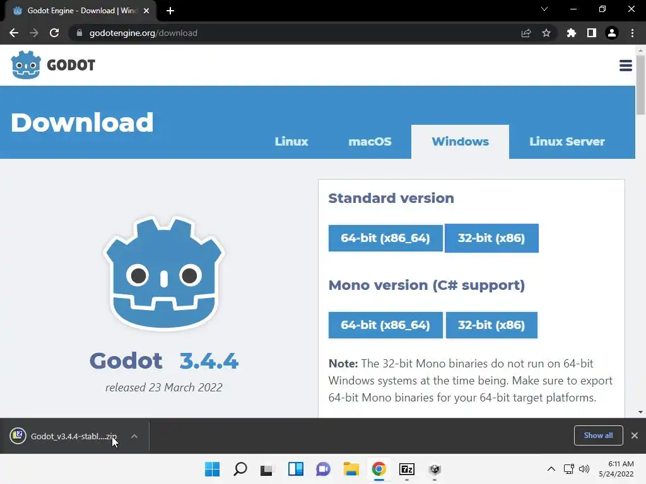Open the clock and date panel
The width and height of the screenshot is (646, 484).
pos(616,469)
